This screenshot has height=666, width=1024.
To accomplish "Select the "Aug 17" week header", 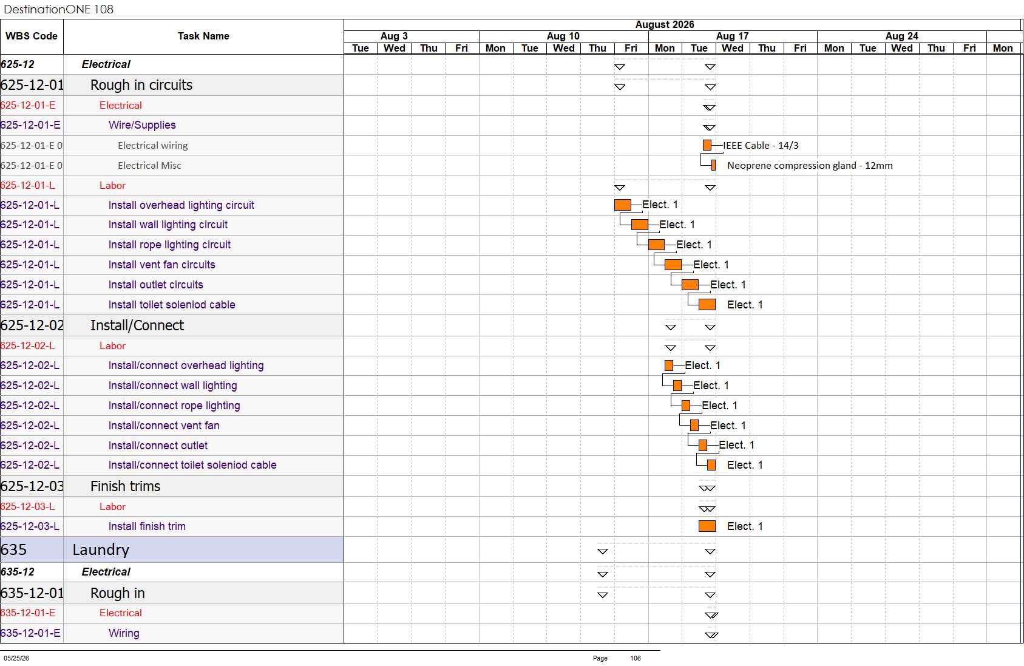I will tap(733, 36).
